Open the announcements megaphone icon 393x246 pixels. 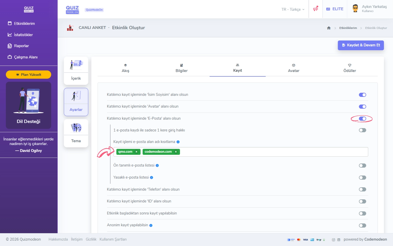coord(316,9)
